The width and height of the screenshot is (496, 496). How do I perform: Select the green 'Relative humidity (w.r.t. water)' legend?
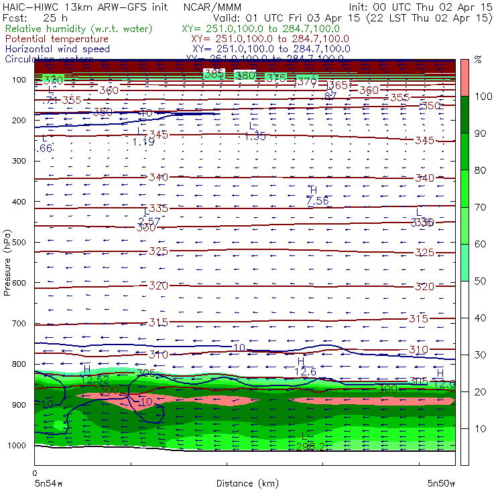click(79, 29)
